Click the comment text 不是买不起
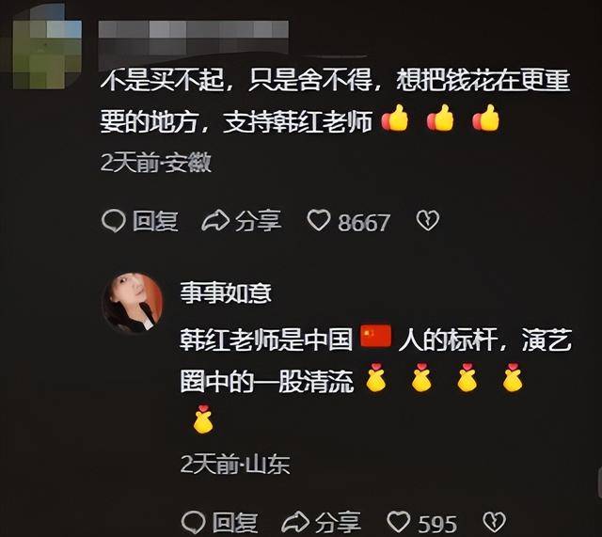This screenshot has width=602, height=537. click(x=163, y=82)
